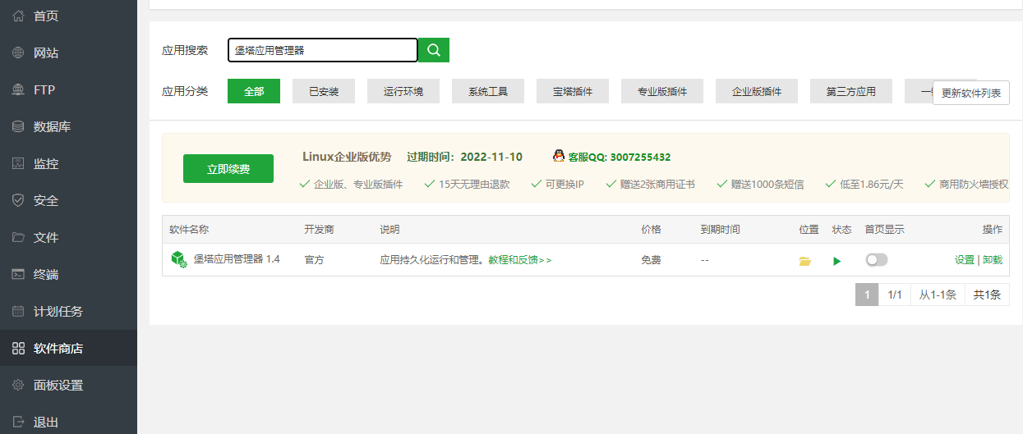Click the database icon beside 数据库
Screen dimensions: 1023x434
(x=18, y=126)
